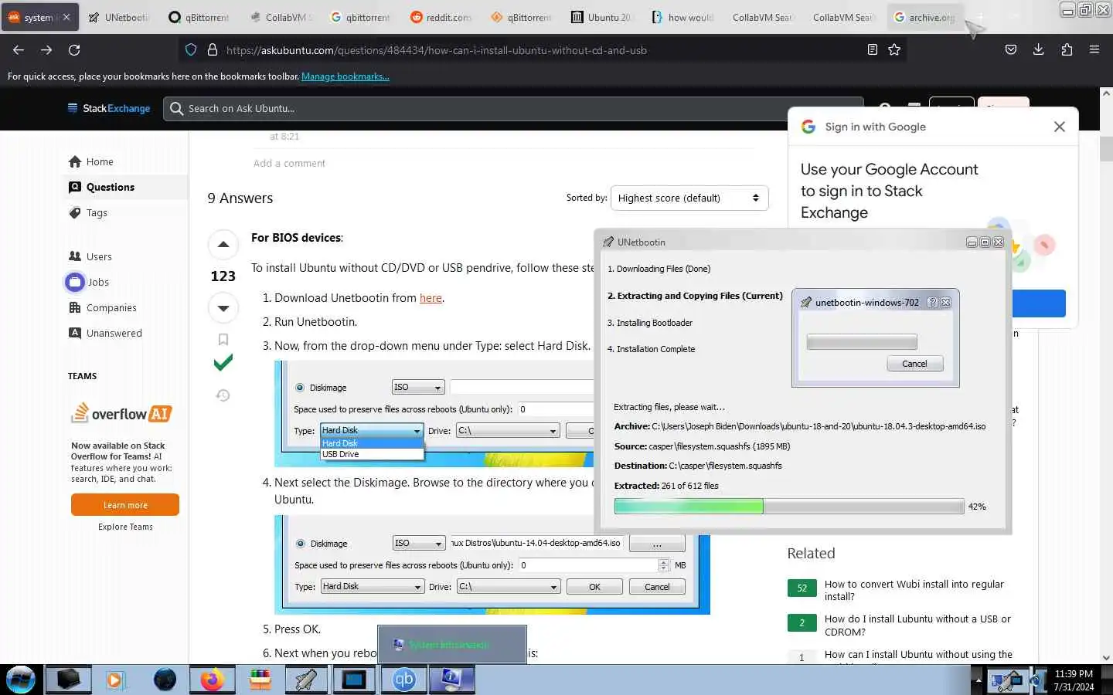Open the WinRAR books icon in taskbar
Viewport: 1113px width, 695px height.
pos(260,680)
